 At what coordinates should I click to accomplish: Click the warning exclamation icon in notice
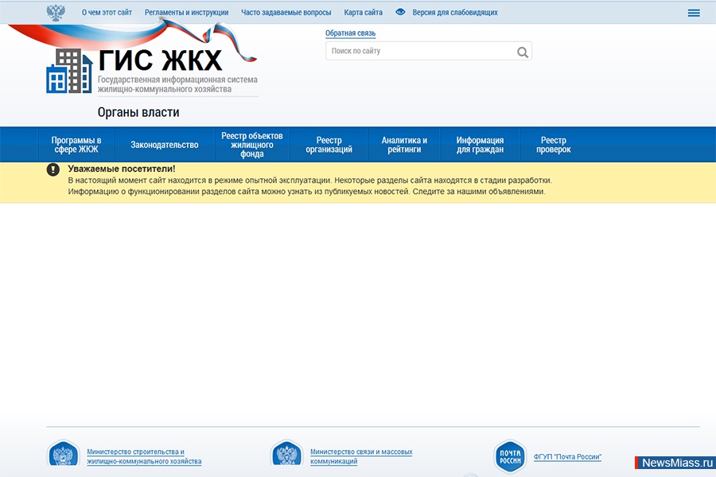pyautogui.click(x=53, y=169)
